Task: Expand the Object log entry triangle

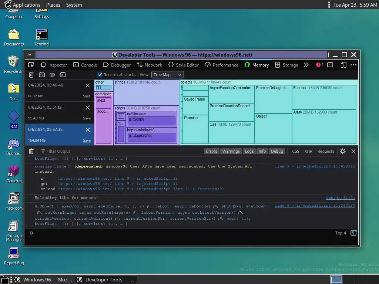Action: (36, 206)
